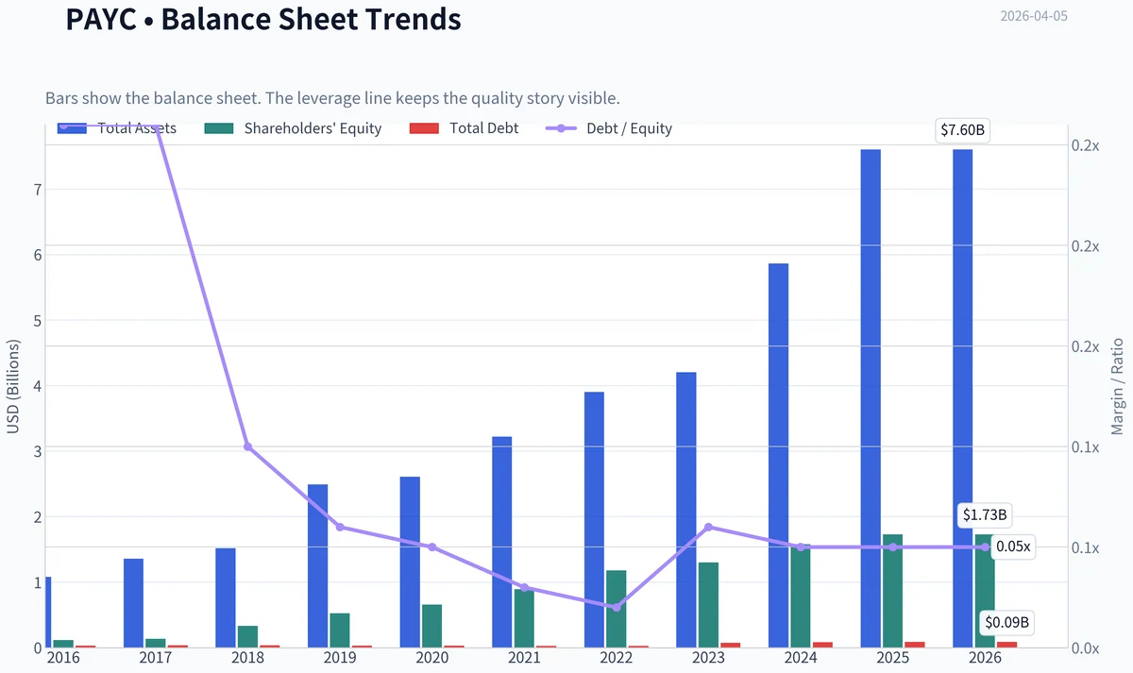Image resolution: width=1133 pixels, height=673 pixels.
Task: Select the 2017 Total Assets blue bar
Action: click(x=133, y=603)
